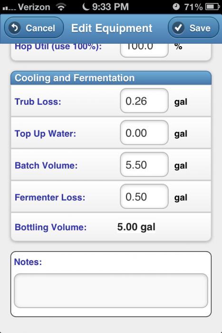Select the Top Up Water input
The width and height of the screenshot is (222, 333).
[x=145, y=133]
